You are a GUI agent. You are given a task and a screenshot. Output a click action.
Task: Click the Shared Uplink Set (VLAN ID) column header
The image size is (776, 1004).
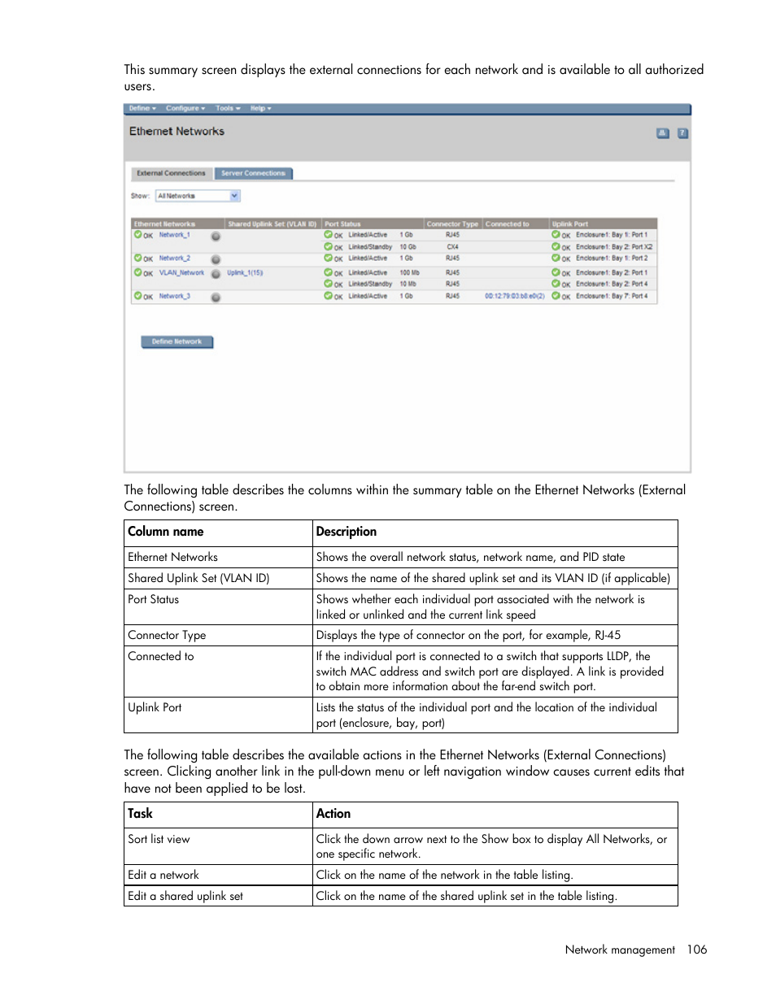[x=272, y=224]
